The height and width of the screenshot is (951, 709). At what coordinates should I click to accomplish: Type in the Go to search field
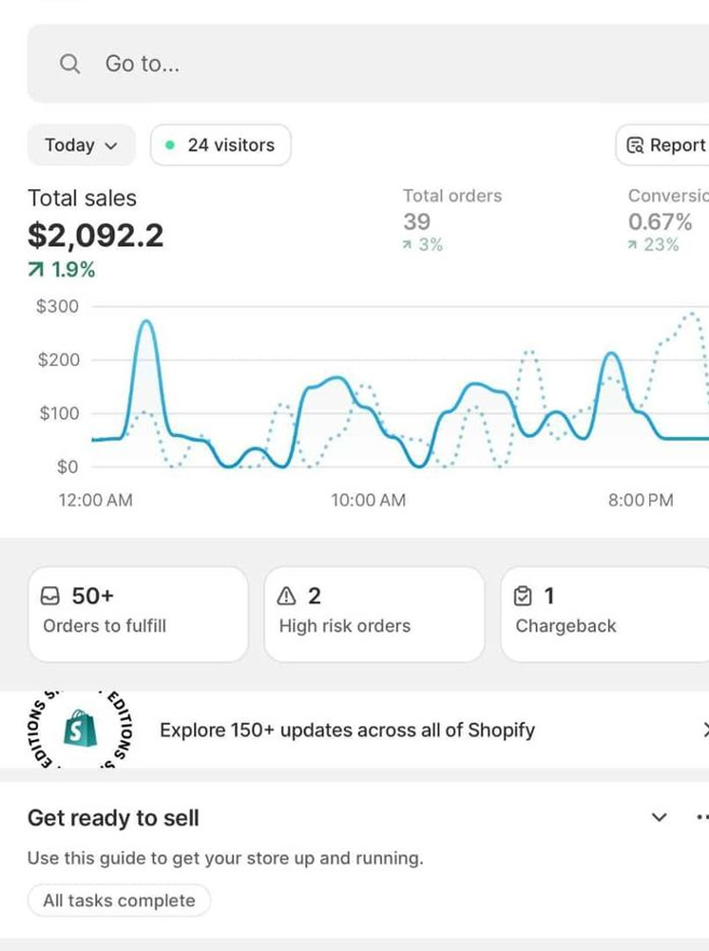(380, 64)
